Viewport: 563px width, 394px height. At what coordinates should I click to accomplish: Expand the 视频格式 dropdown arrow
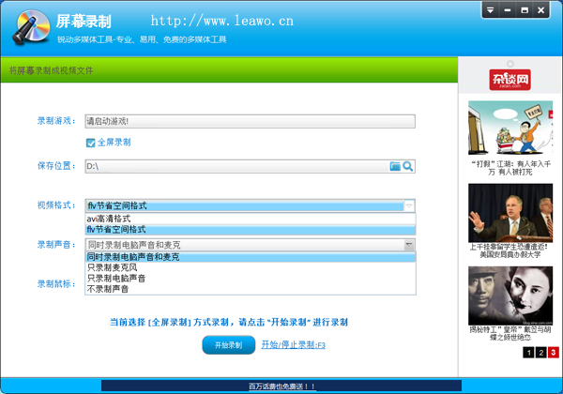pos(408,205)
